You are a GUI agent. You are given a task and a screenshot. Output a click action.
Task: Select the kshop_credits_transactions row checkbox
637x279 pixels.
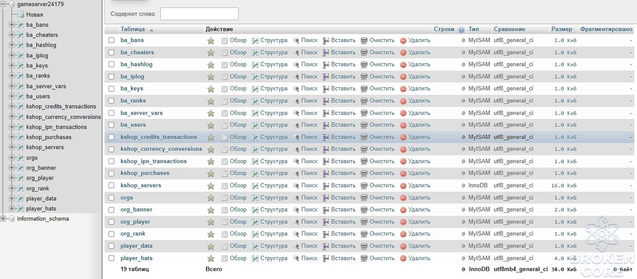click(112, 137)
